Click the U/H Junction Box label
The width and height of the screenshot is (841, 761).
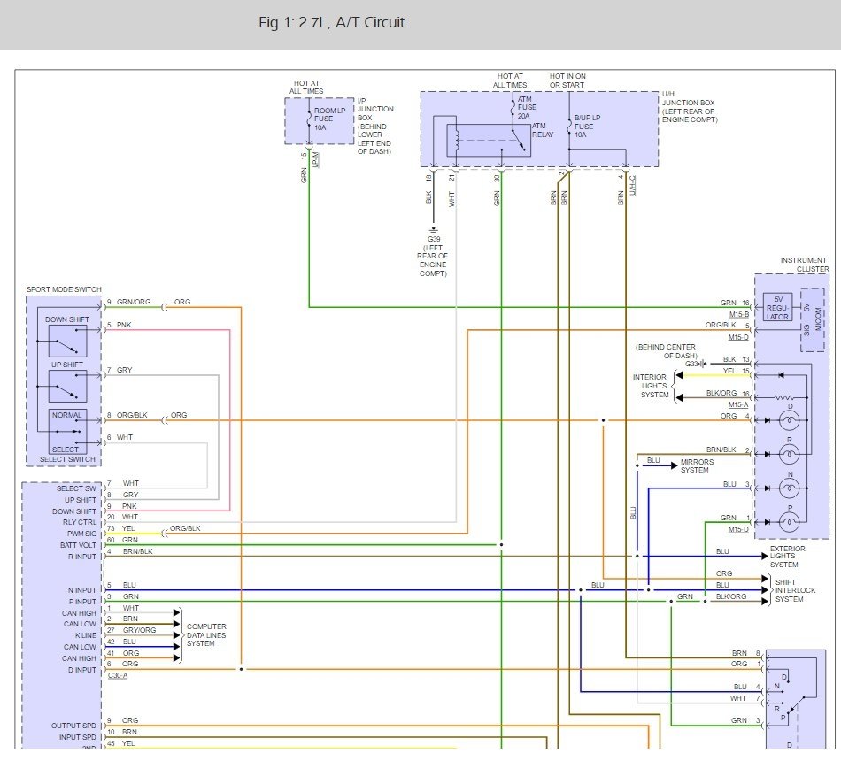[x=690, y=107]
